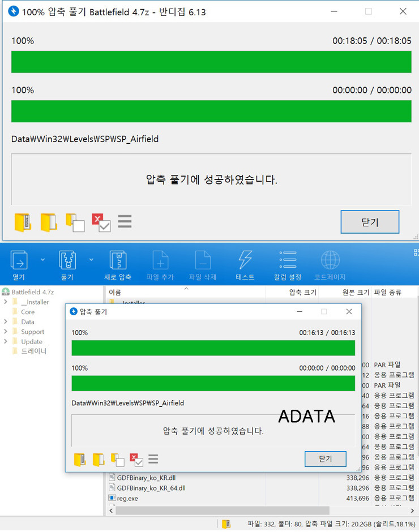Expand the Update folder in tree

click(6, 341)
